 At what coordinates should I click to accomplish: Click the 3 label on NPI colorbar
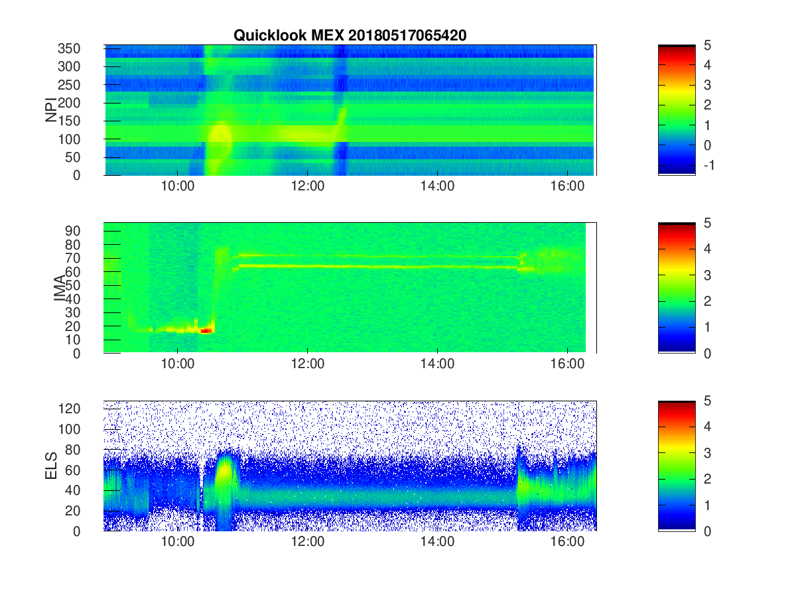(x=707, y=85)
